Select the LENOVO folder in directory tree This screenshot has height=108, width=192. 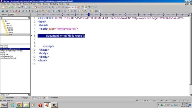pyautogui.click(x=9, y=25)
